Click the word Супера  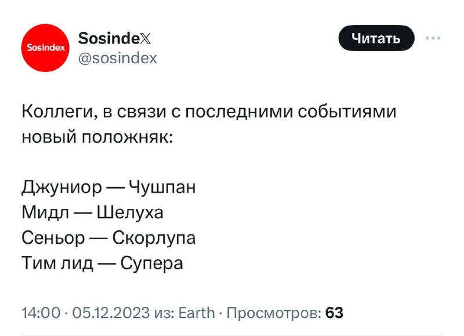tap(152, 263)
